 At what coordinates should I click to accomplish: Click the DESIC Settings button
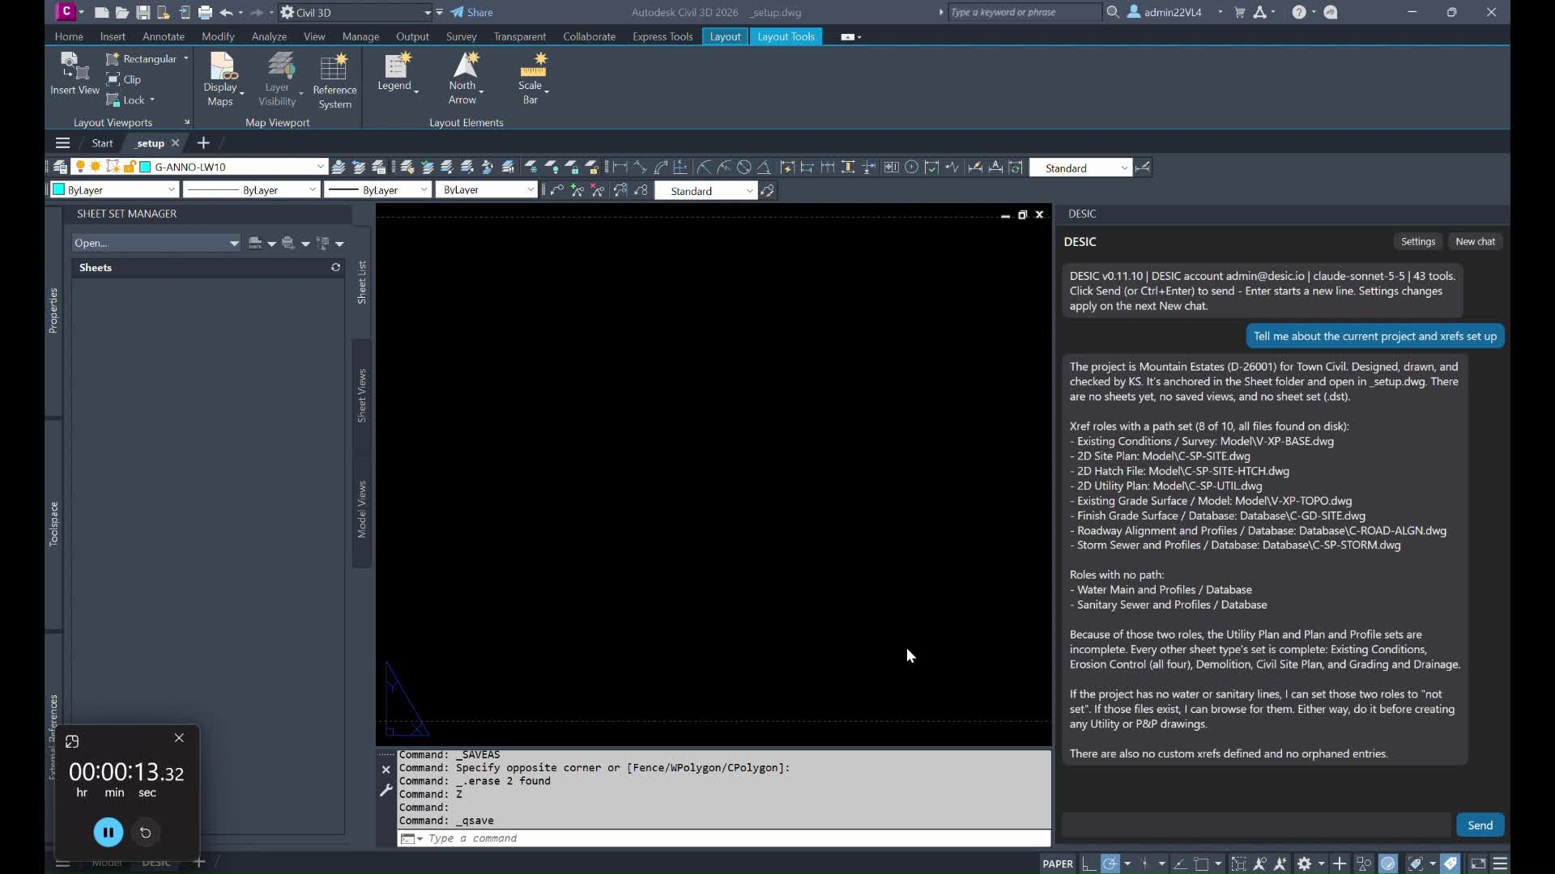(x=1418, y=241)
